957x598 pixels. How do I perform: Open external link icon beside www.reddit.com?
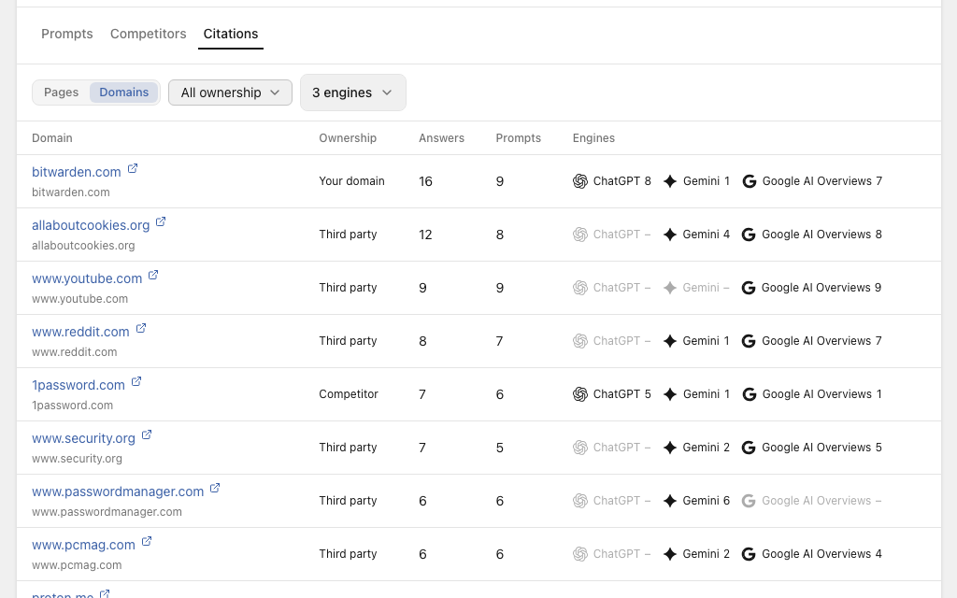tap(141, 328)
